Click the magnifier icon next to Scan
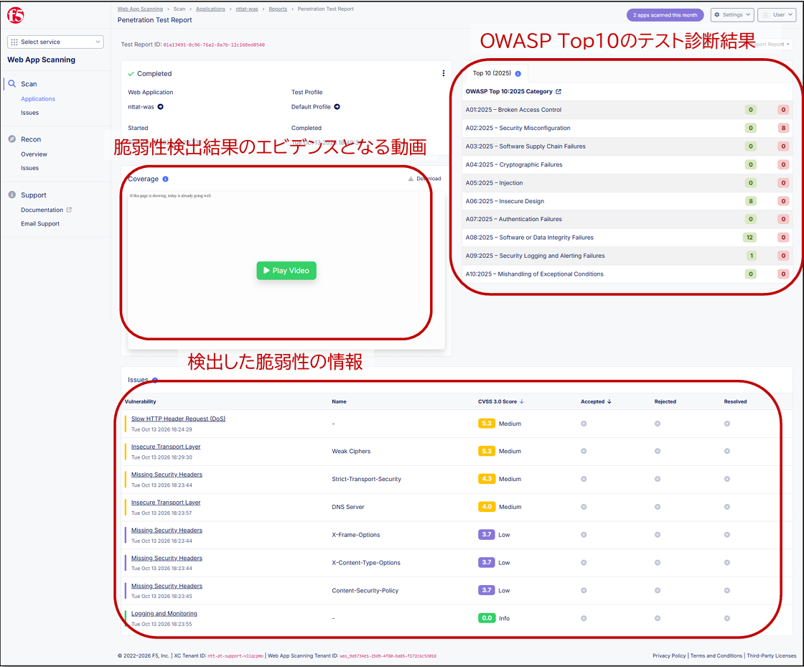Viewport: 804px width, 667px height. pyautogui.click(x=11, y=83)
